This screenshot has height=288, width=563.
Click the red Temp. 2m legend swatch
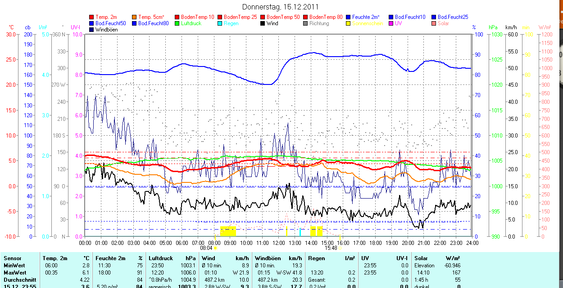(92, 17)
